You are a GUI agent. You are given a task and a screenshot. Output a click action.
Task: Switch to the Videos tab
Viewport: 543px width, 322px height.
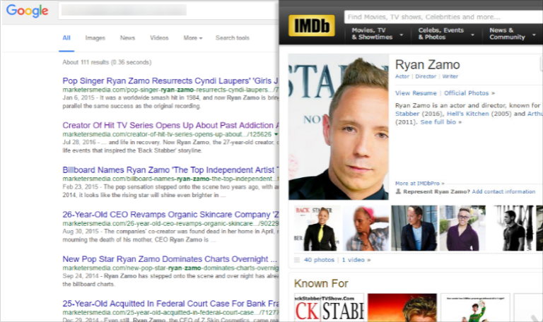(x=159, y=38)
